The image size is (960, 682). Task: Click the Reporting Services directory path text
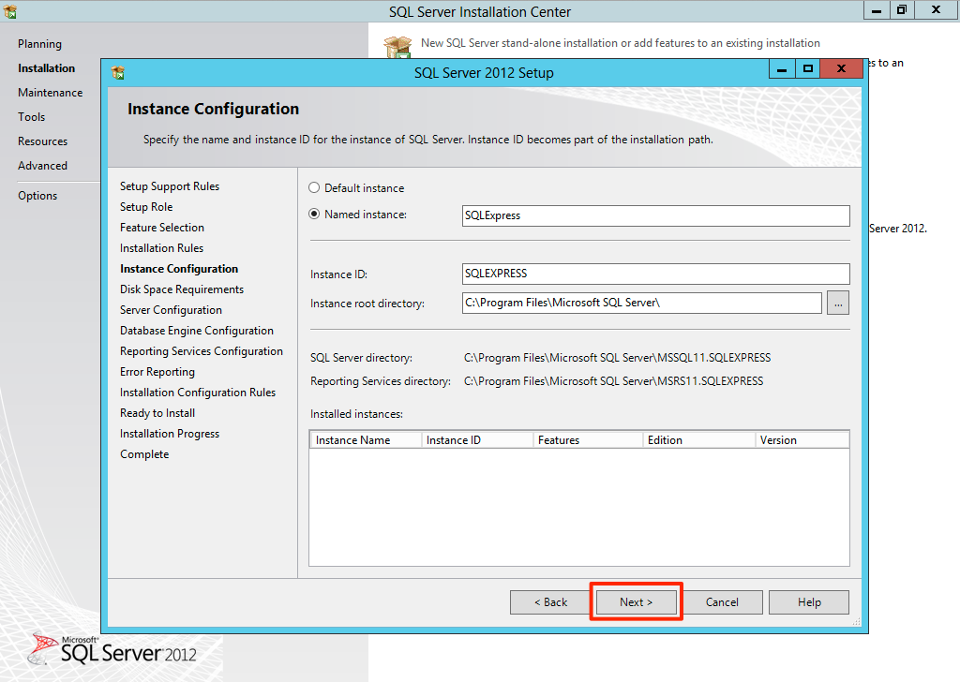[613, 381]
